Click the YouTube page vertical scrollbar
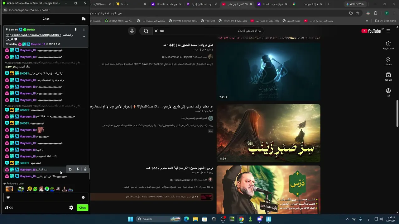Viewport: 399px width, 224px height. click(x=397, y=114)
